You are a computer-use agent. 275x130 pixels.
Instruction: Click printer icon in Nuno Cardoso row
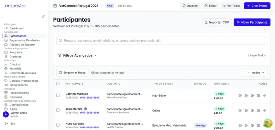(246, 126)
